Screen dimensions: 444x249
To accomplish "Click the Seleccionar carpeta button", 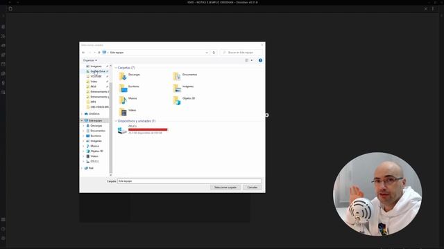I will point(225,187).
